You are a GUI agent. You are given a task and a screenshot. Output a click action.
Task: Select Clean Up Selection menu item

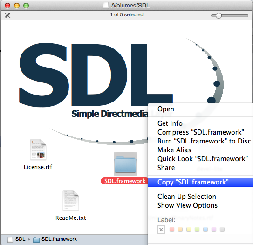tap(200, 197)
